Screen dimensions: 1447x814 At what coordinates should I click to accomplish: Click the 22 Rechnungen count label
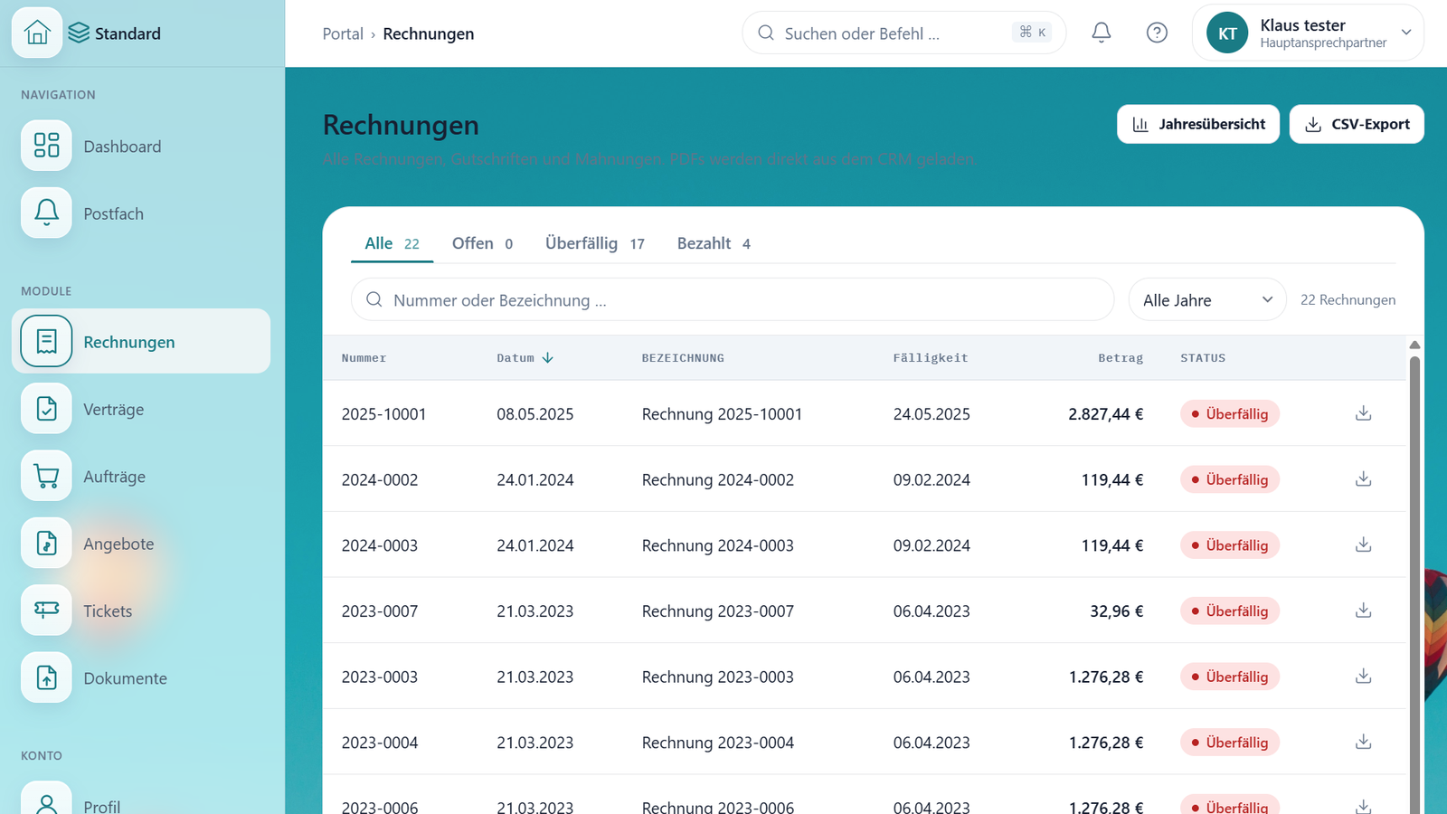click(x=1348, y=299)
